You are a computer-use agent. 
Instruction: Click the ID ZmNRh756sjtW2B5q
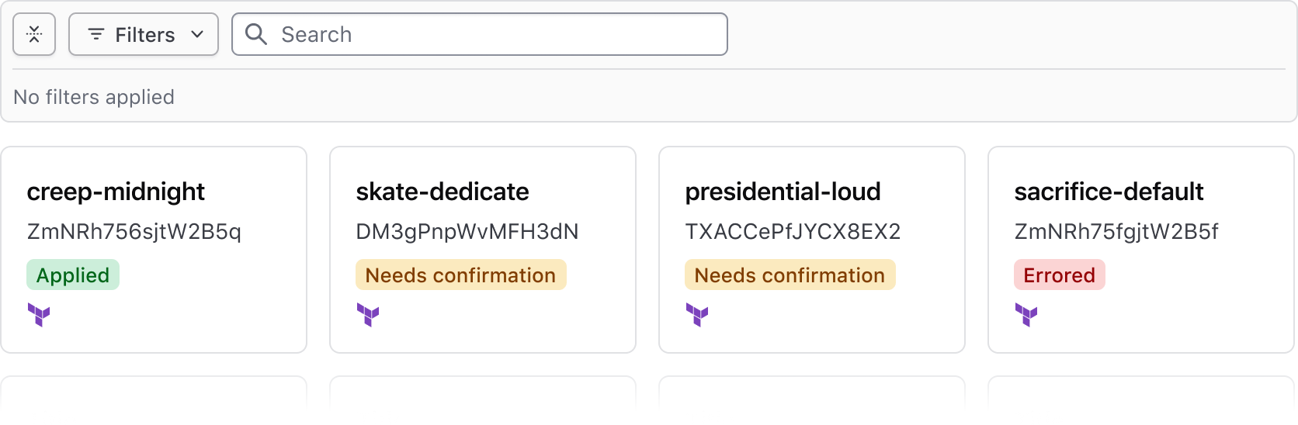[134, 232]
